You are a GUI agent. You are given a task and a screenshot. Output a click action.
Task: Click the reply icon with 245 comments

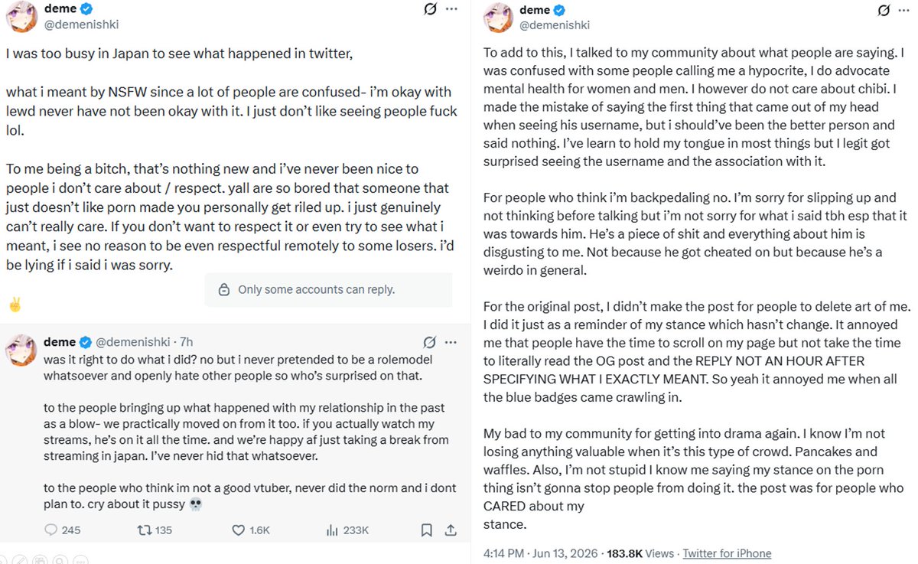[x=51, y=530]
